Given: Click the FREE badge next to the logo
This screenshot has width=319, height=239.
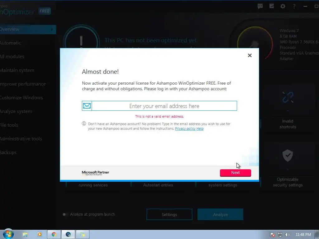Looking at the screenshot, I should [44, 11].
